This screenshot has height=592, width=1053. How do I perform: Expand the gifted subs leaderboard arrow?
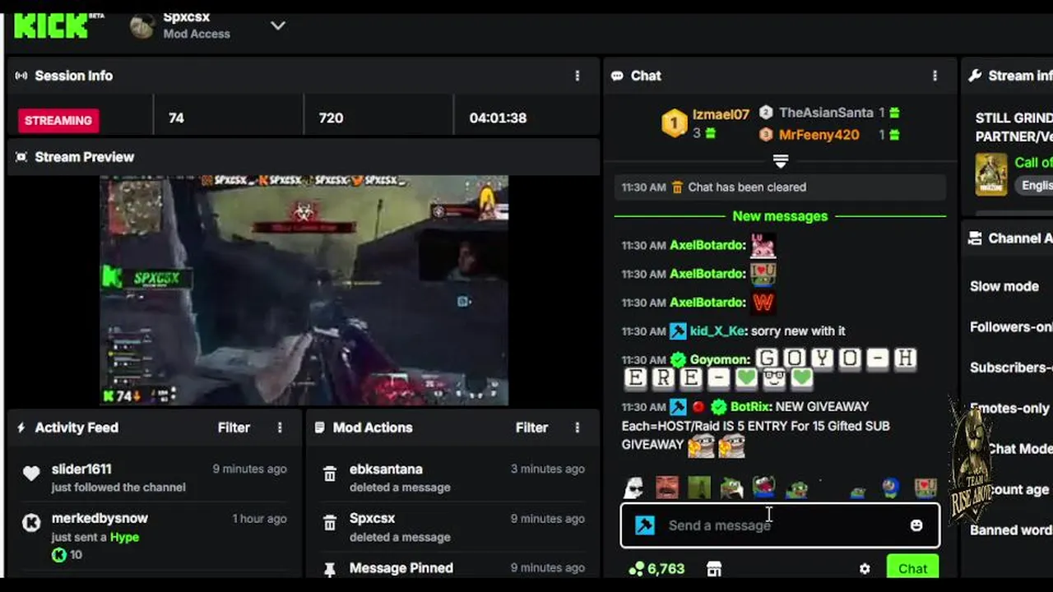point(781,160)
